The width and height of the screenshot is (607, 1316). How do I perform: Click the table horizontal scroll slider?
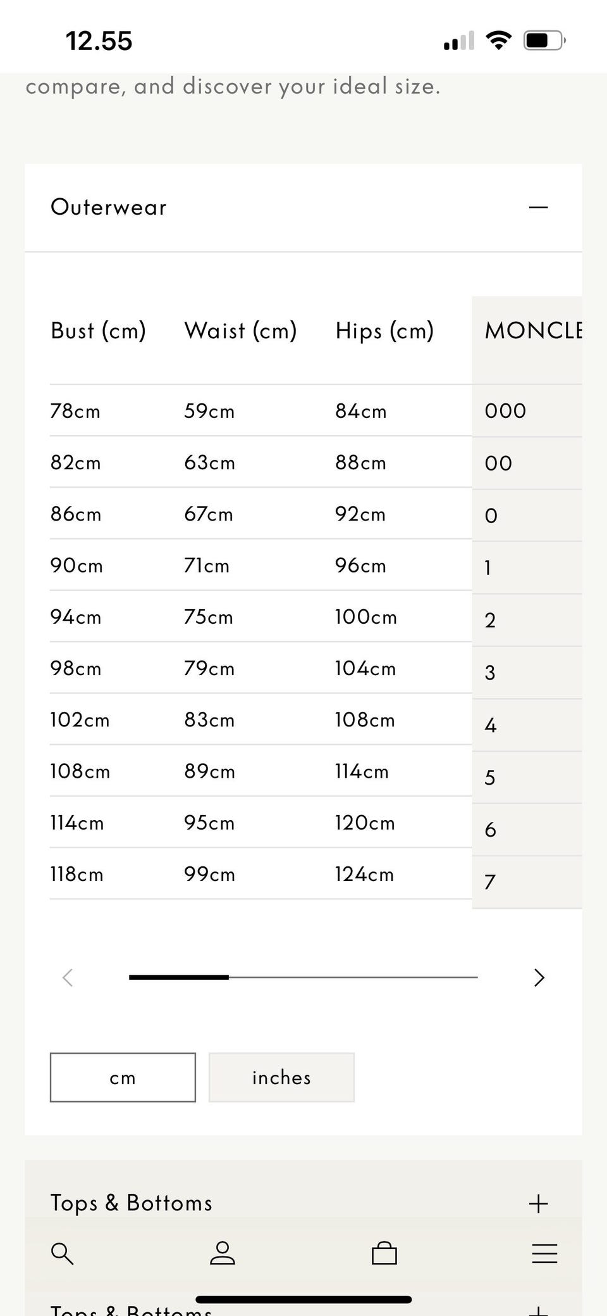pyautogui.click(x=303, y=978)
